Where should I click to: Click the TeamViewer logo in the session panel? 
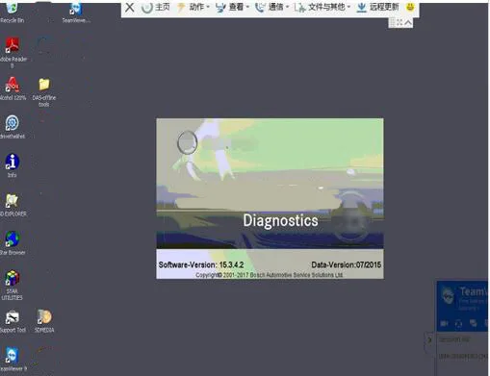point(448,295)
